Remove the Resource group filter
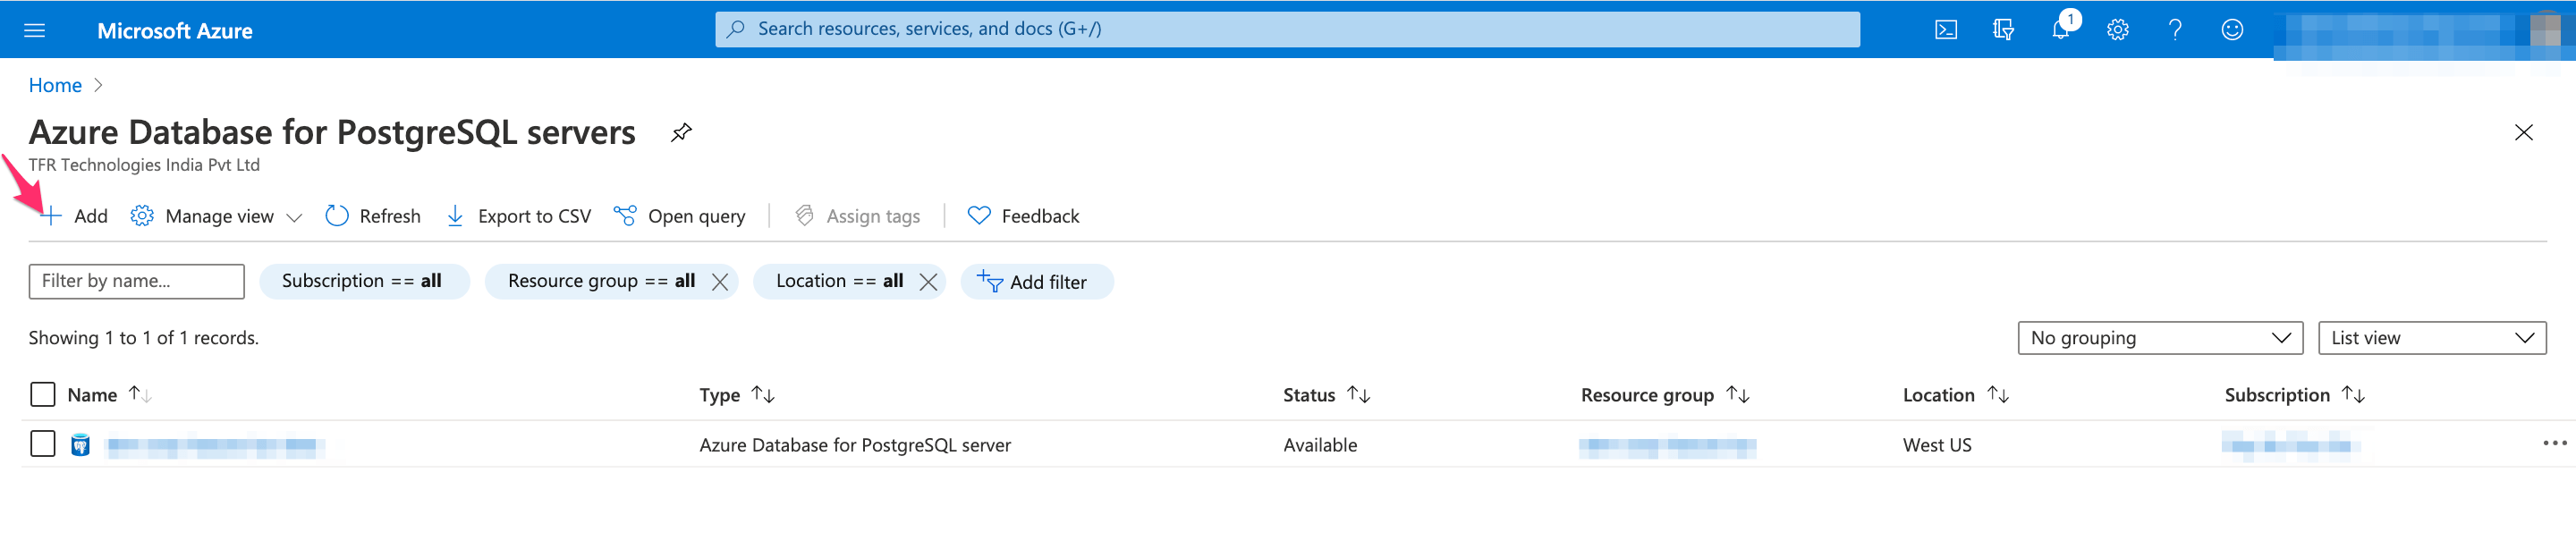 click(720, 282)
